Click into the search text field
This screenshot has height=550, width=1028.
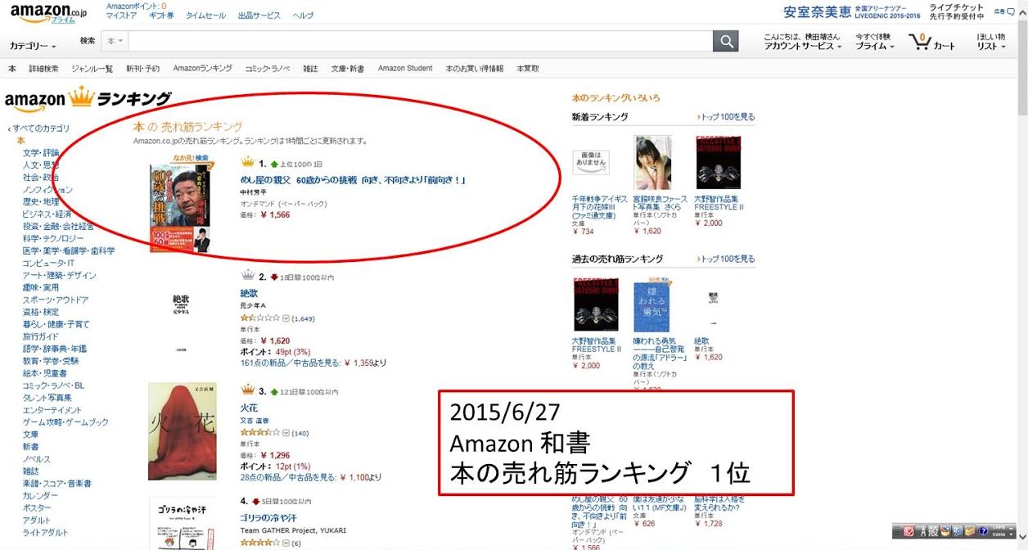(x=419, y=42)
